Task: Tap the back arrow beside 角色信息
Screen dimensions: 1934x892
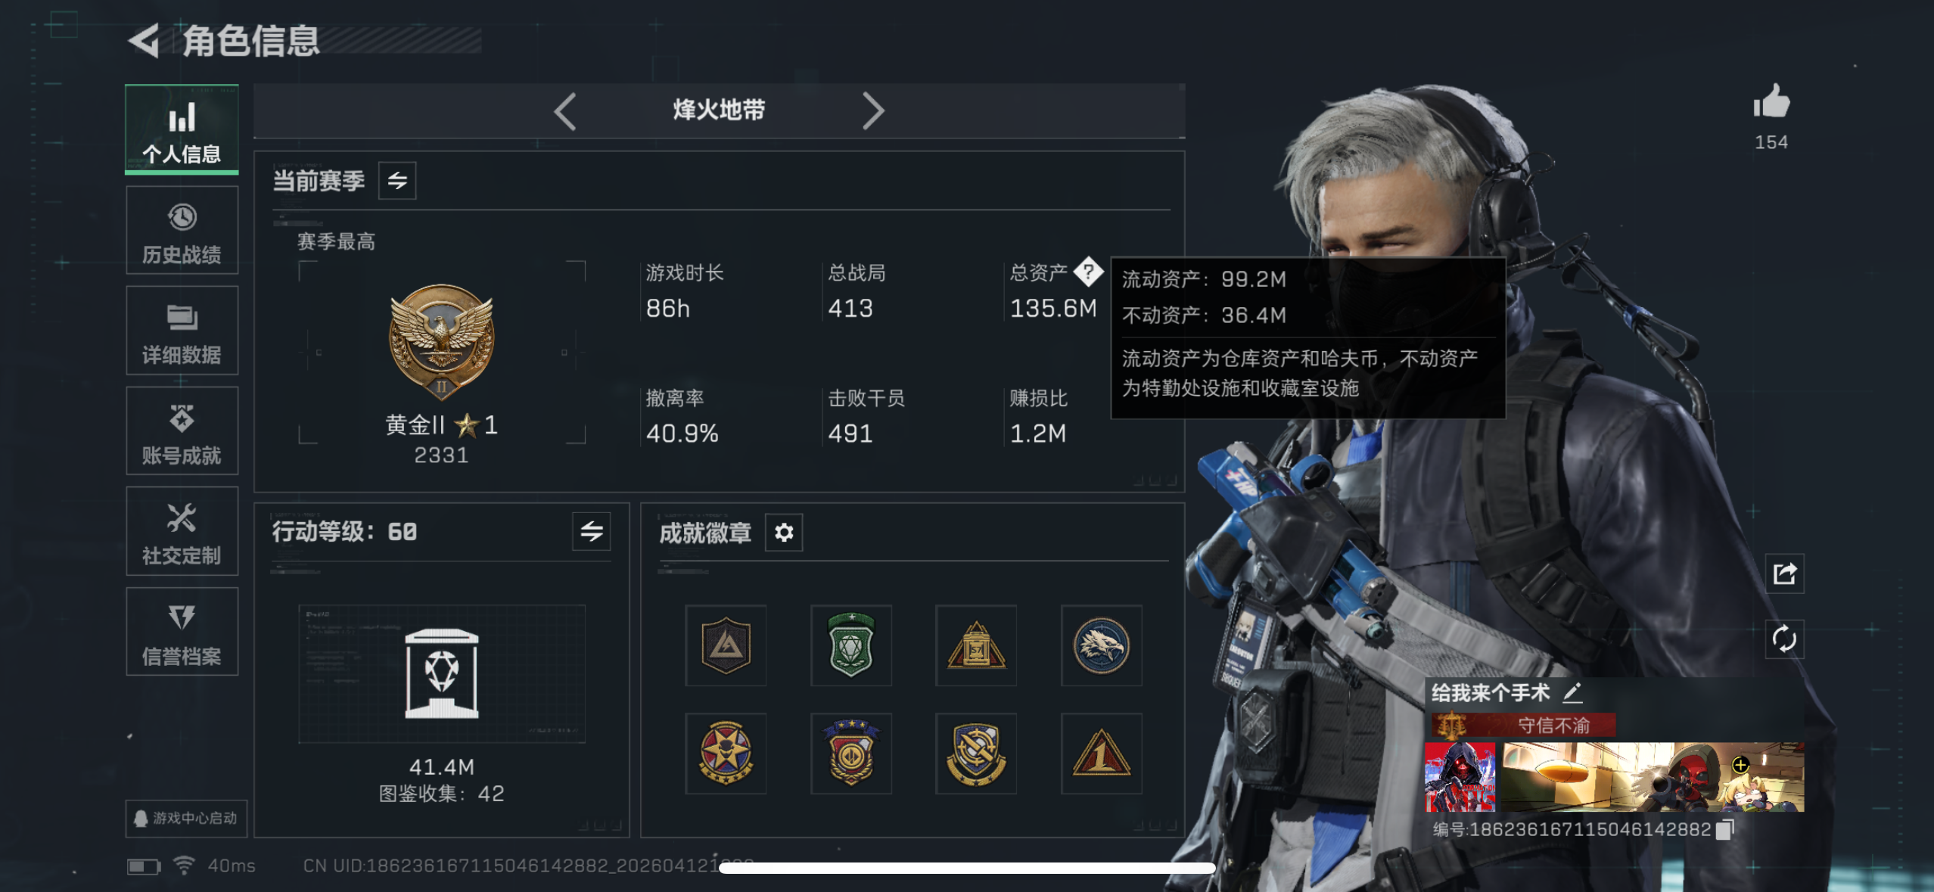Action: coord(144,40)
